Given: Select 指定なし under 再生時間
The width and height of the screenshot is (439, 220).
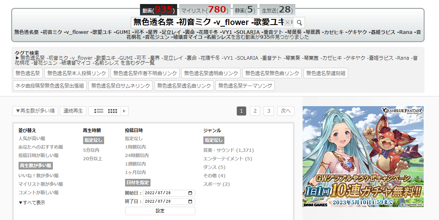Looking at the screenshot, I should click(x=93, y=140).
